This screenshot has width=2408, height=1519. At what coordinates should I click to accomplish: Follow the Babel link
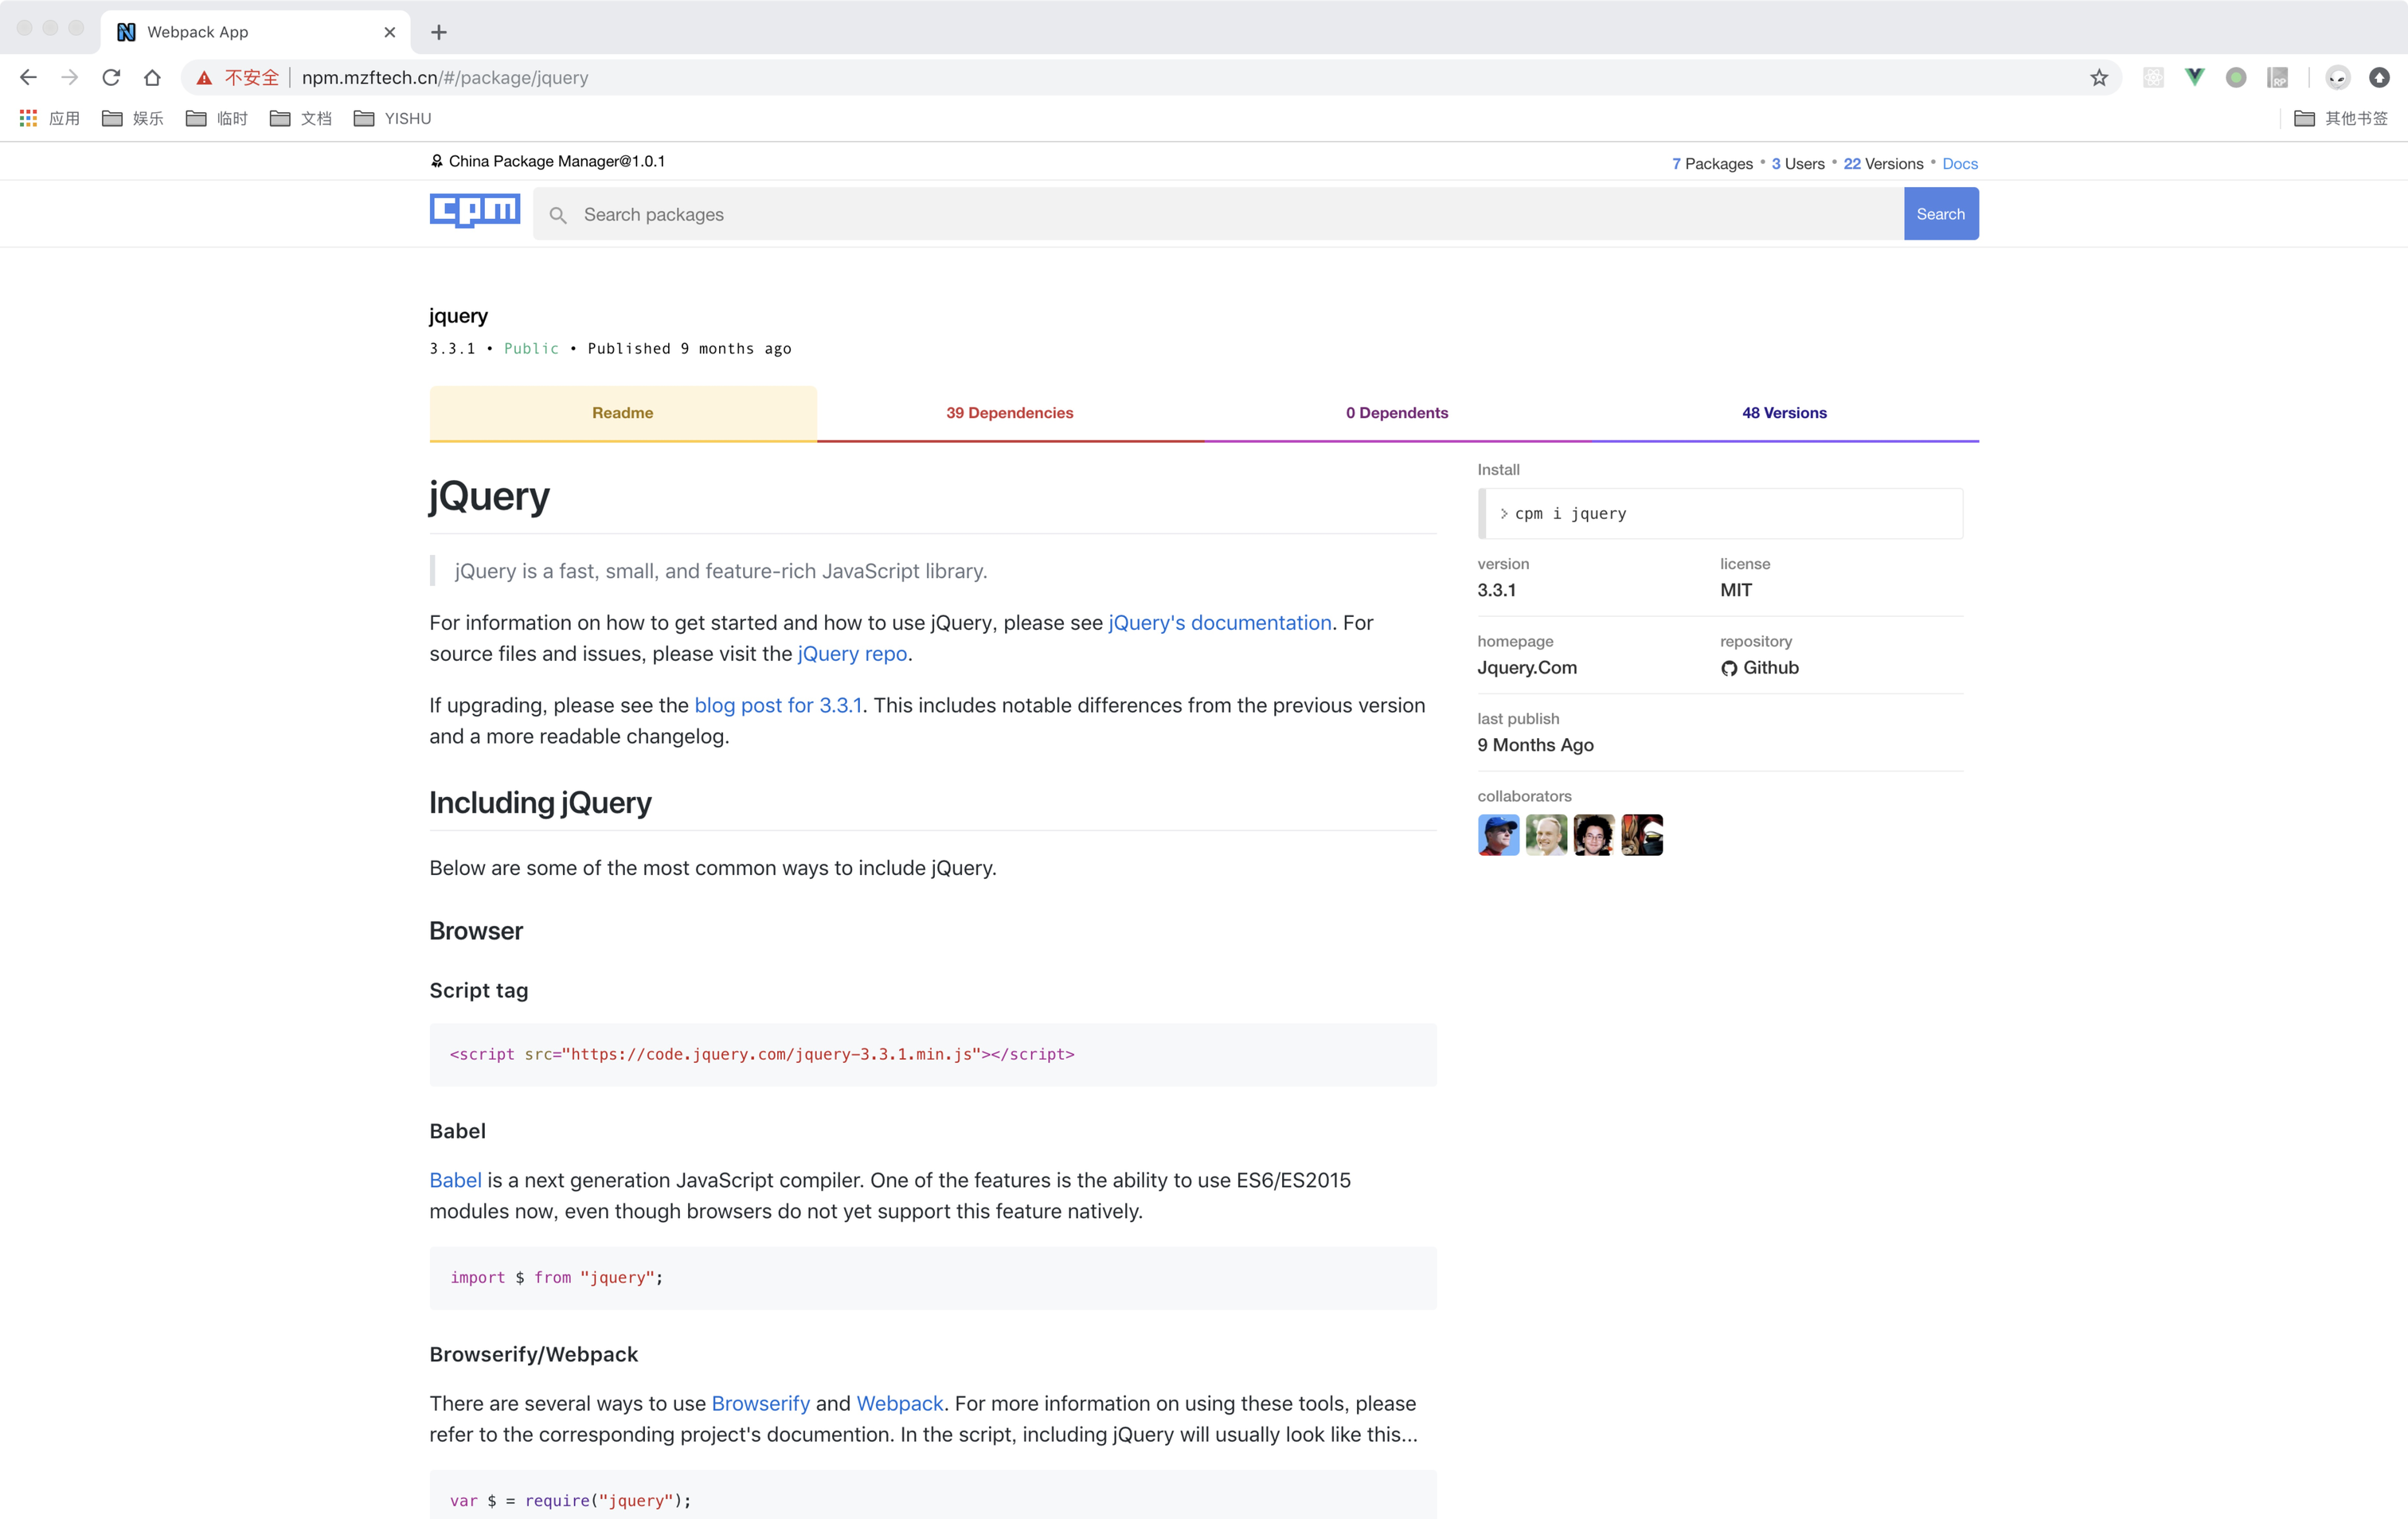[455, 1180]
